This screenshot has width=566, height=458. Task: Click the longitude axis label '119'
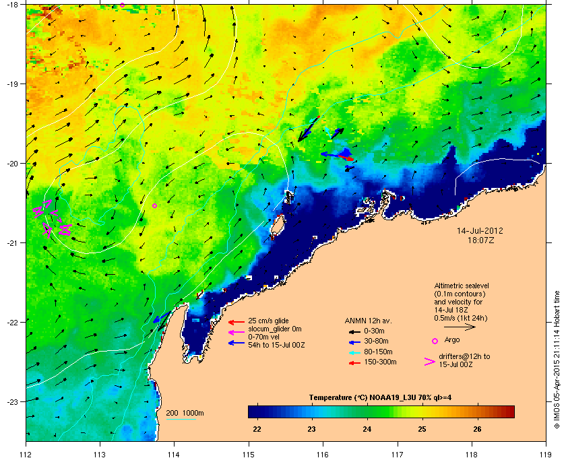pyautogui.click(x=546, y=454)
